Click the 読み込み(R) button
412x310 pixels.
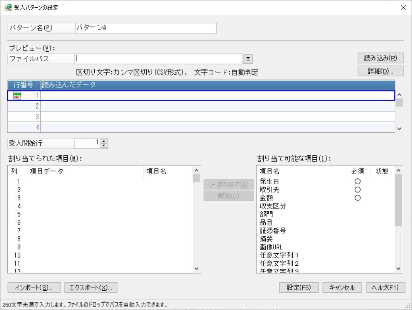point(380,58)
